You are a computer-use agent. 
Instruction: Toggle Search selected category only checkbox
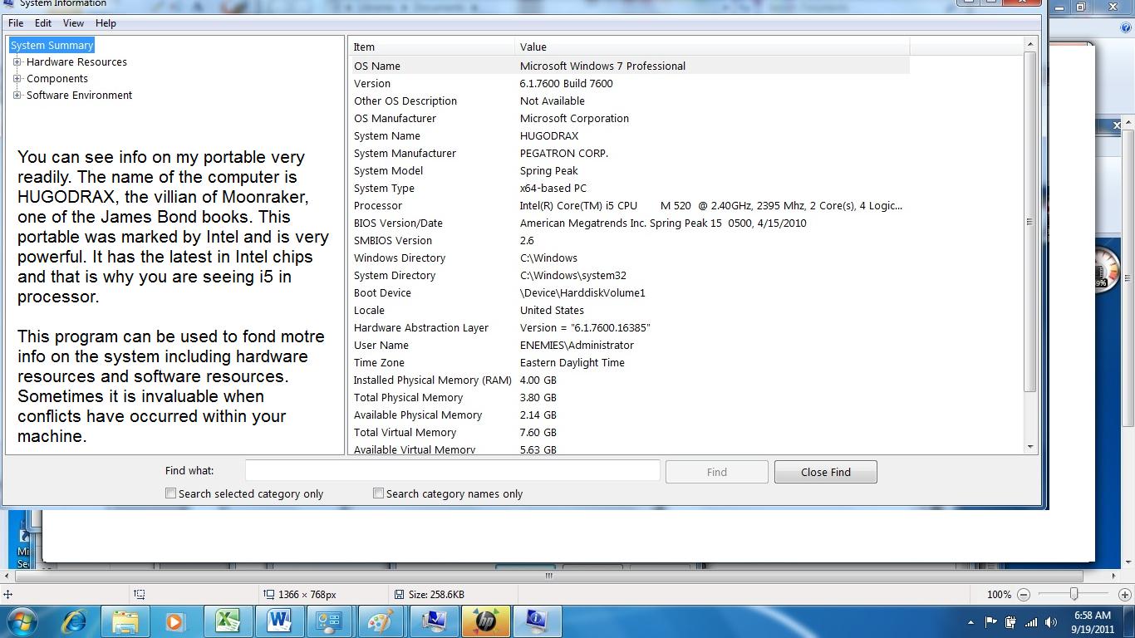pos(170,493)
